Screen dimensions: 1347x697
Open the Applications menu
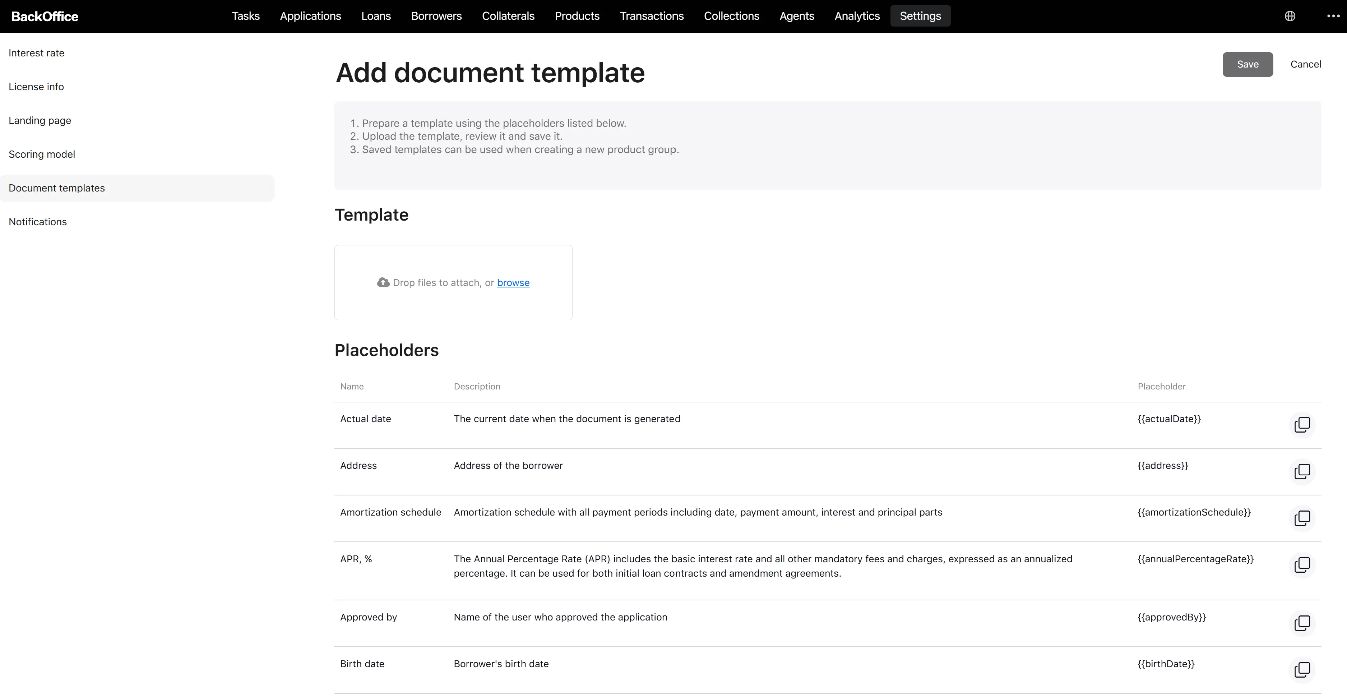(x=311, y=16)
